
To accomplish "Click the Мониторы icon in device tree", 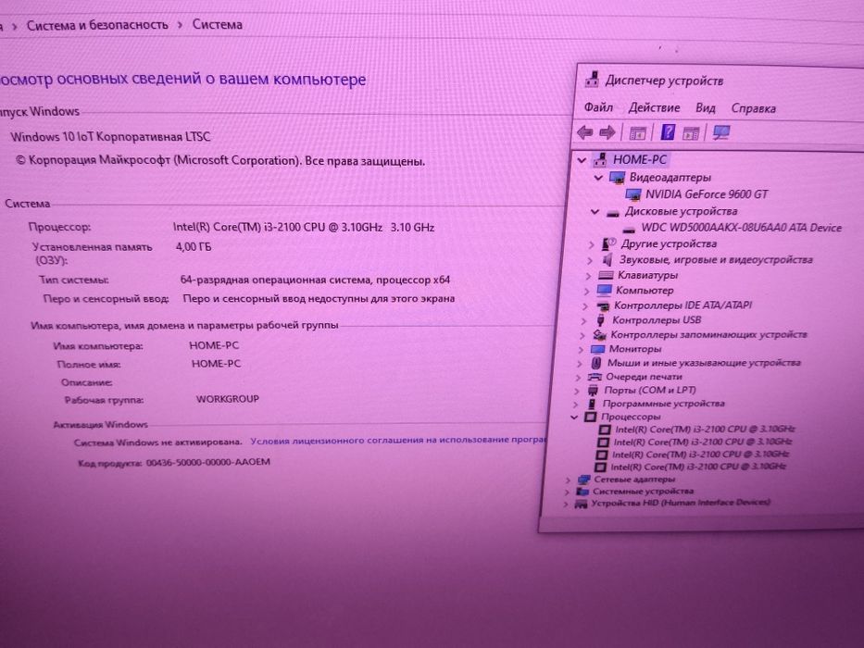I will pyautogui.click(x=597, y=349).
